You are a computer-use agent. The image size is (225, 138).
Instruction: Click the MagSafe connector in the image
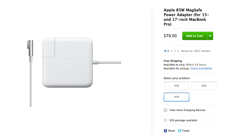point(31,45)
